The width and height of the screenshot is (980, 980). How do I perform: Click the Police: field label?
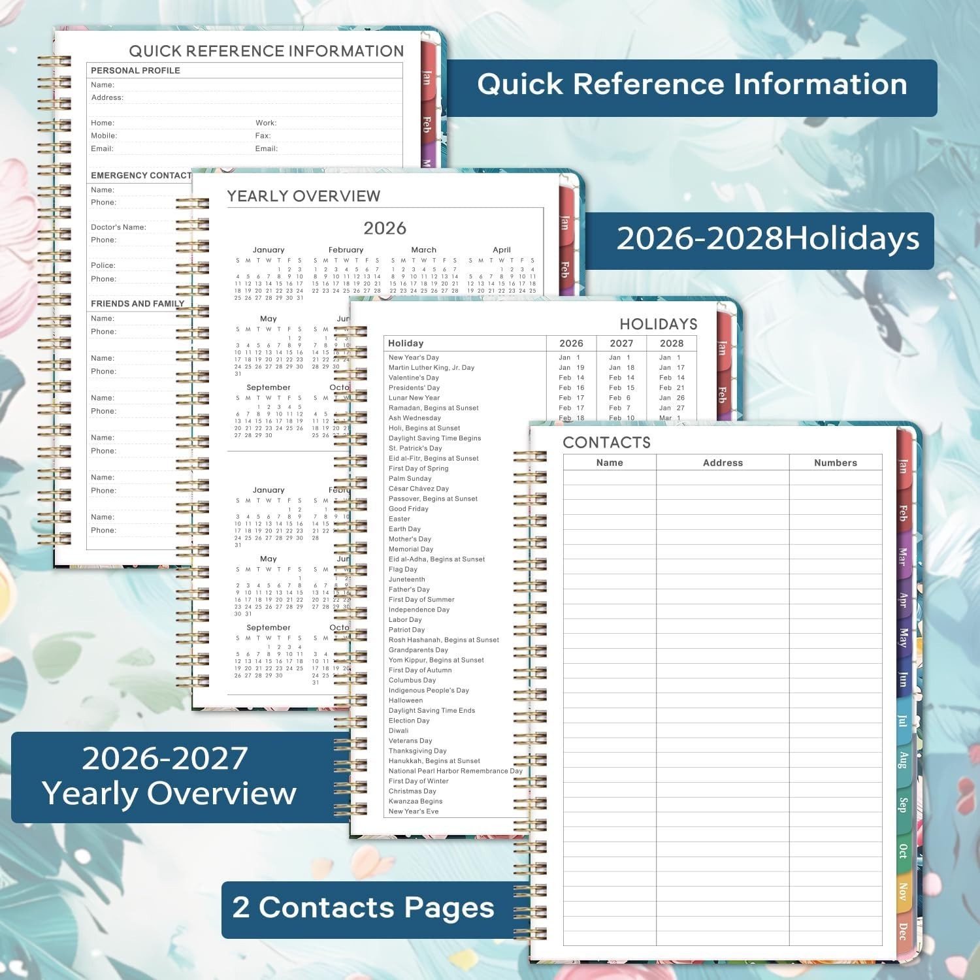click(x=103, y=265)
